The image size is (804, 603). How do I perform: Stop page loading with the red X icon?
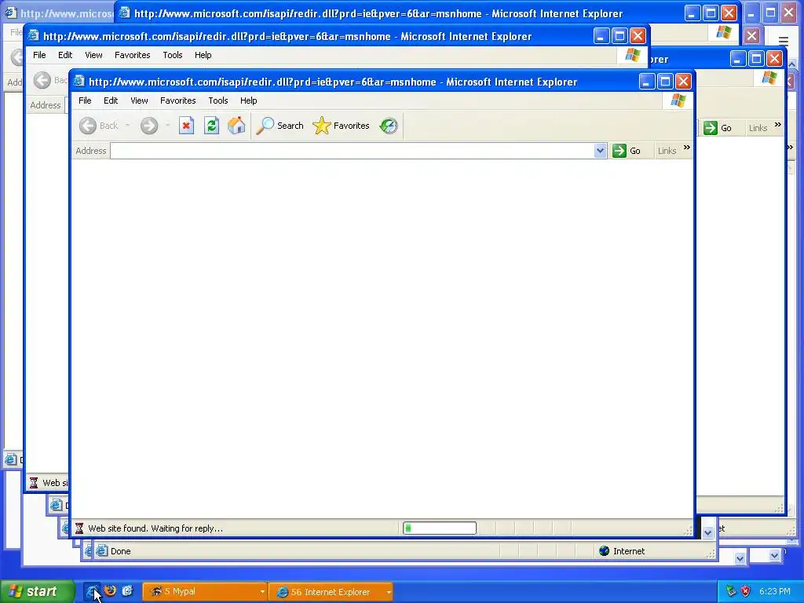[x=186, y=126]
